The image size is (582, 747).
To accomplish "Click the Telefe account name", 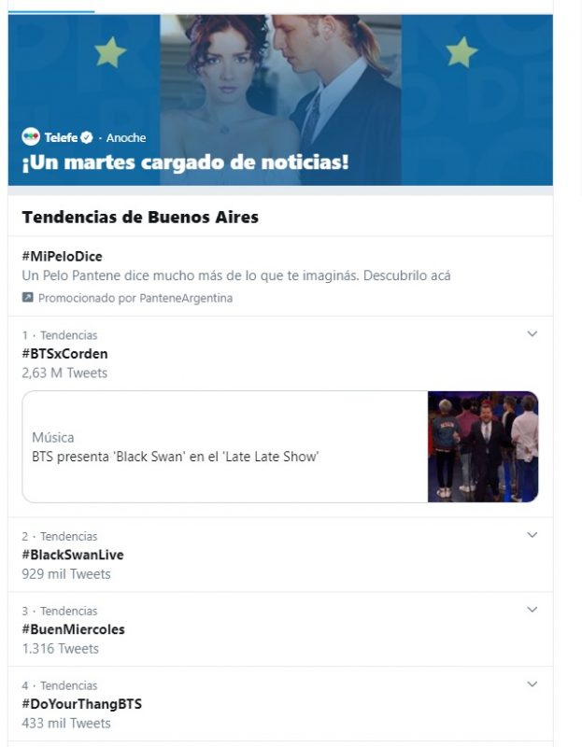I will pyautogui.click(x=61, y=137).
